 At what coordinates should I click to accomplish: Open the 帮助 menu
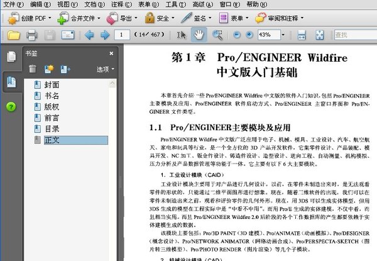257,4
